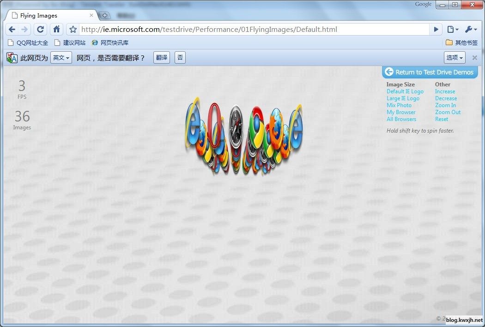Choose the All Browsers option
The image size is (485, 327).
point(401,119)
